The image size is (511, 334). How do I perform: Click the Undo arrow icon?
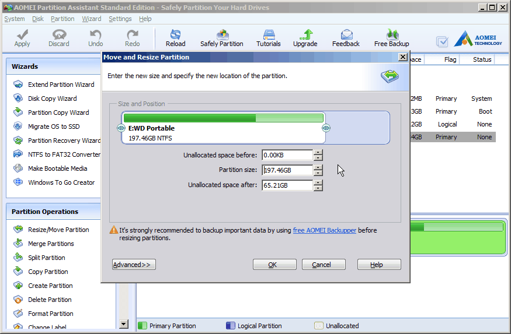(95, 34)
